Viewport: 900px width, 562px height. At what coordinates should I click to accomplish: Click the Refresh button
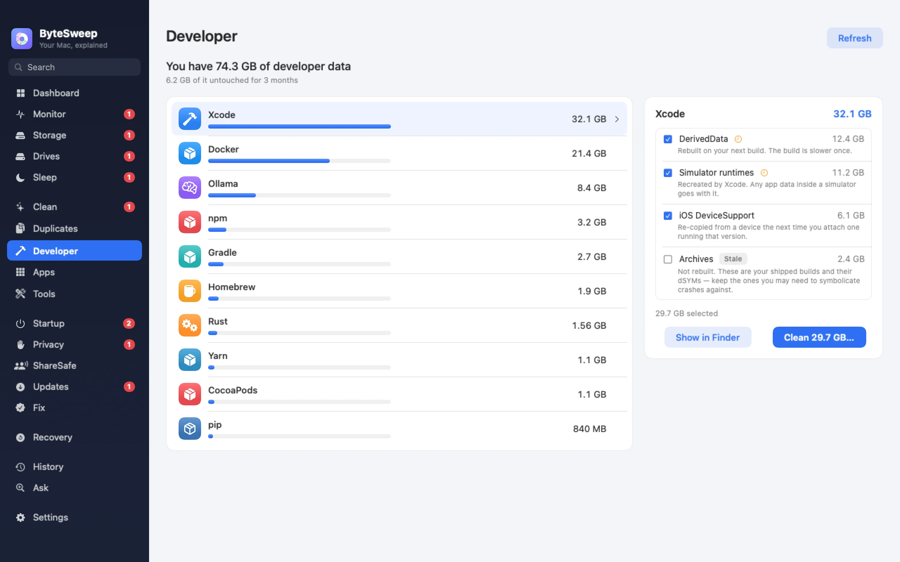point(855,38)
